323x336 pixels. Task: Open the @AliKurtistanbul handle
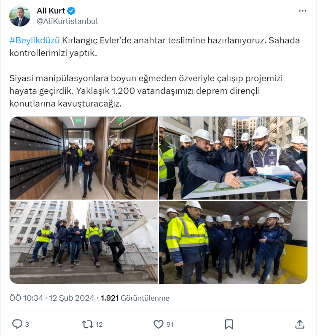click(x=67, y=21)
